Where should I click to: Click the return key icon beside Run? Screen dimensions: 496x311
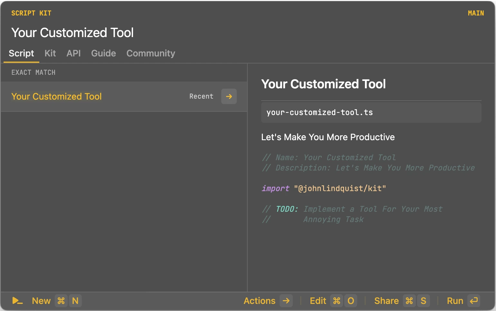tap(473, 301)
